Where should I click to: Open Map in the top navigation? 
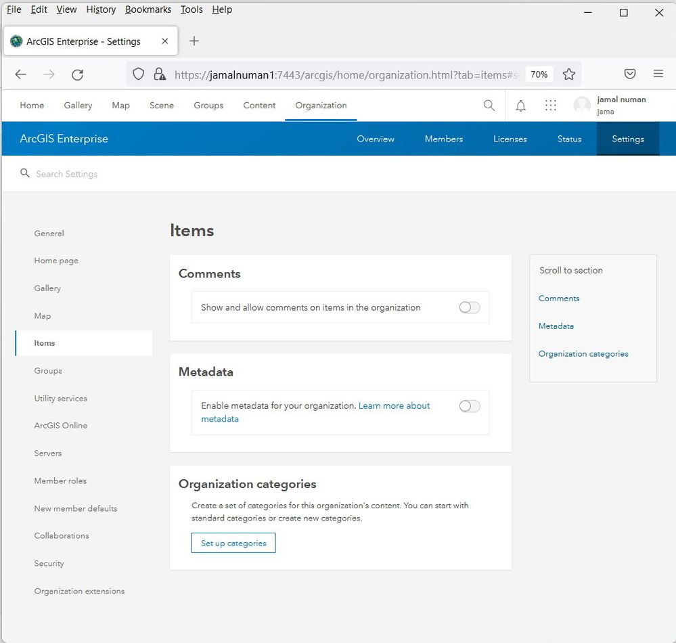click(x=120, y=105)
